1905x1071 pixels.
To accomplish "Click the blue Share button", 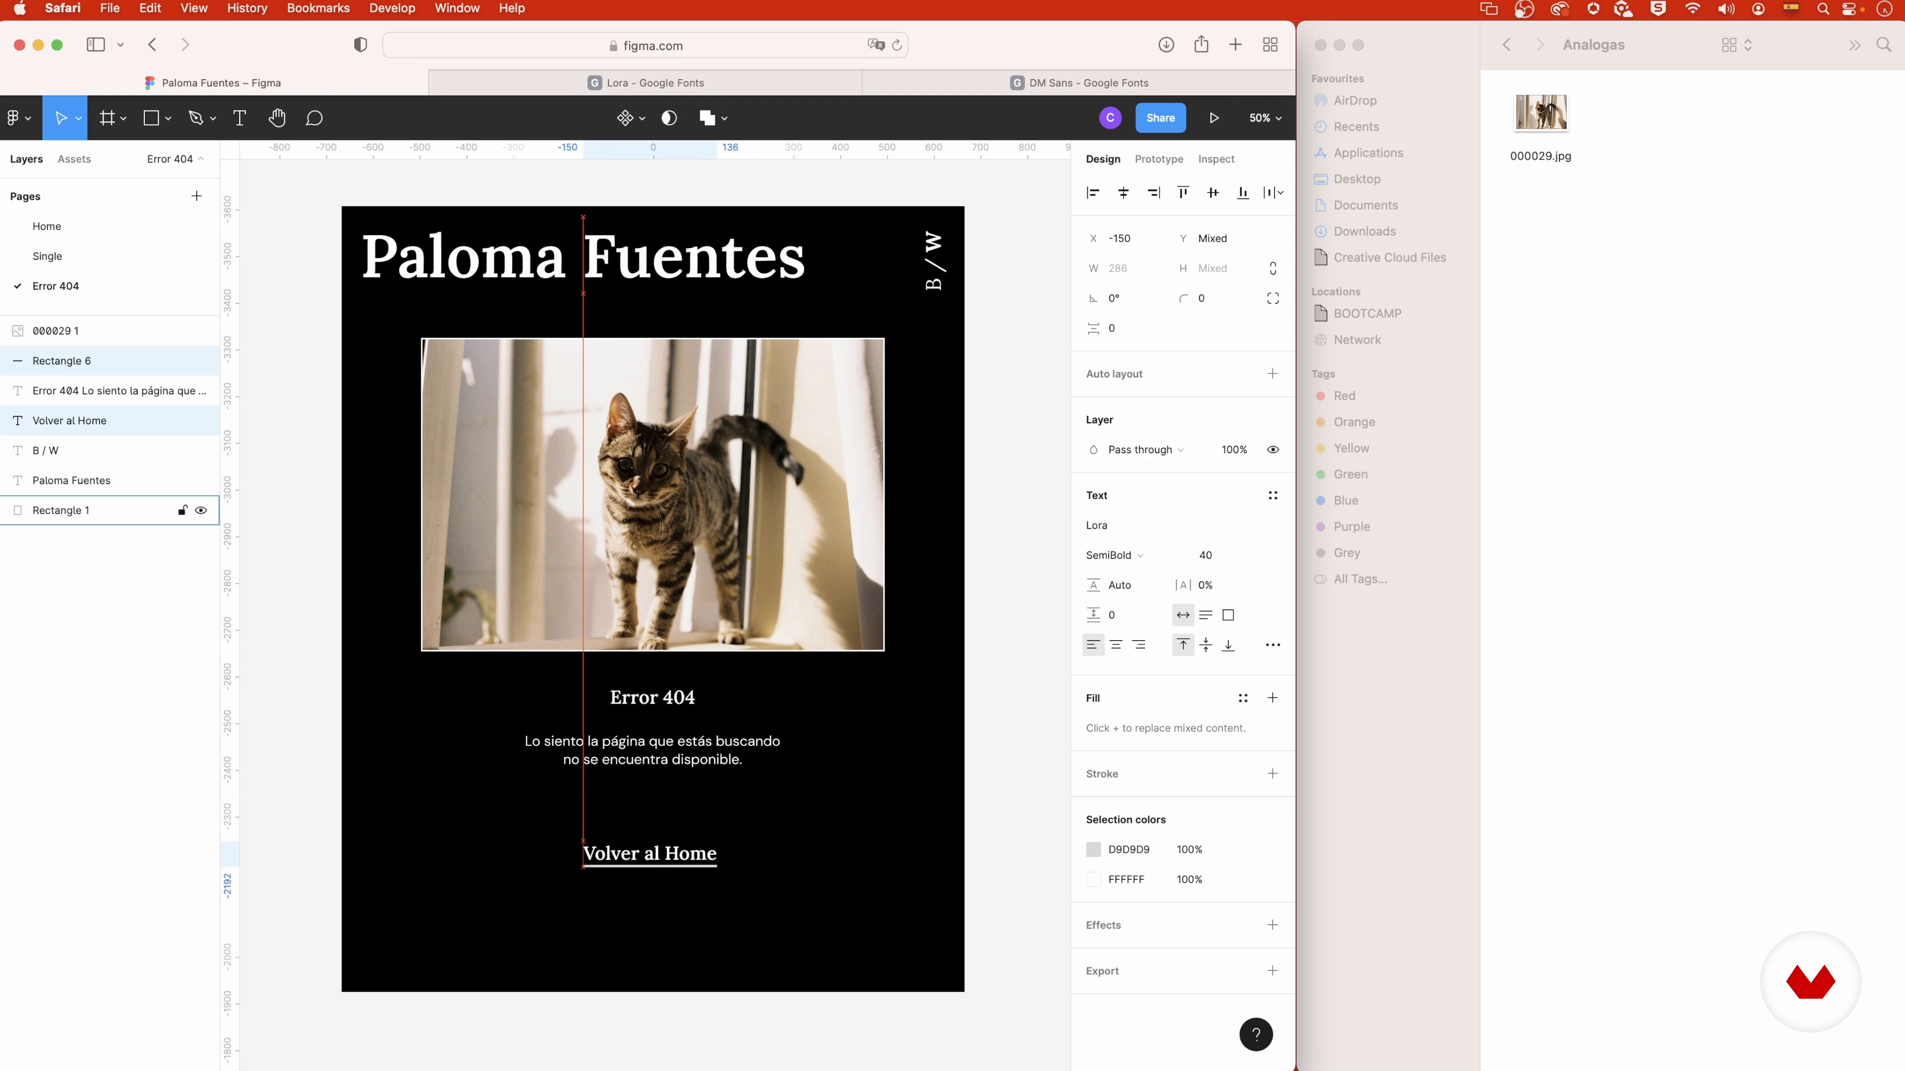I will tap(1160, 119).
